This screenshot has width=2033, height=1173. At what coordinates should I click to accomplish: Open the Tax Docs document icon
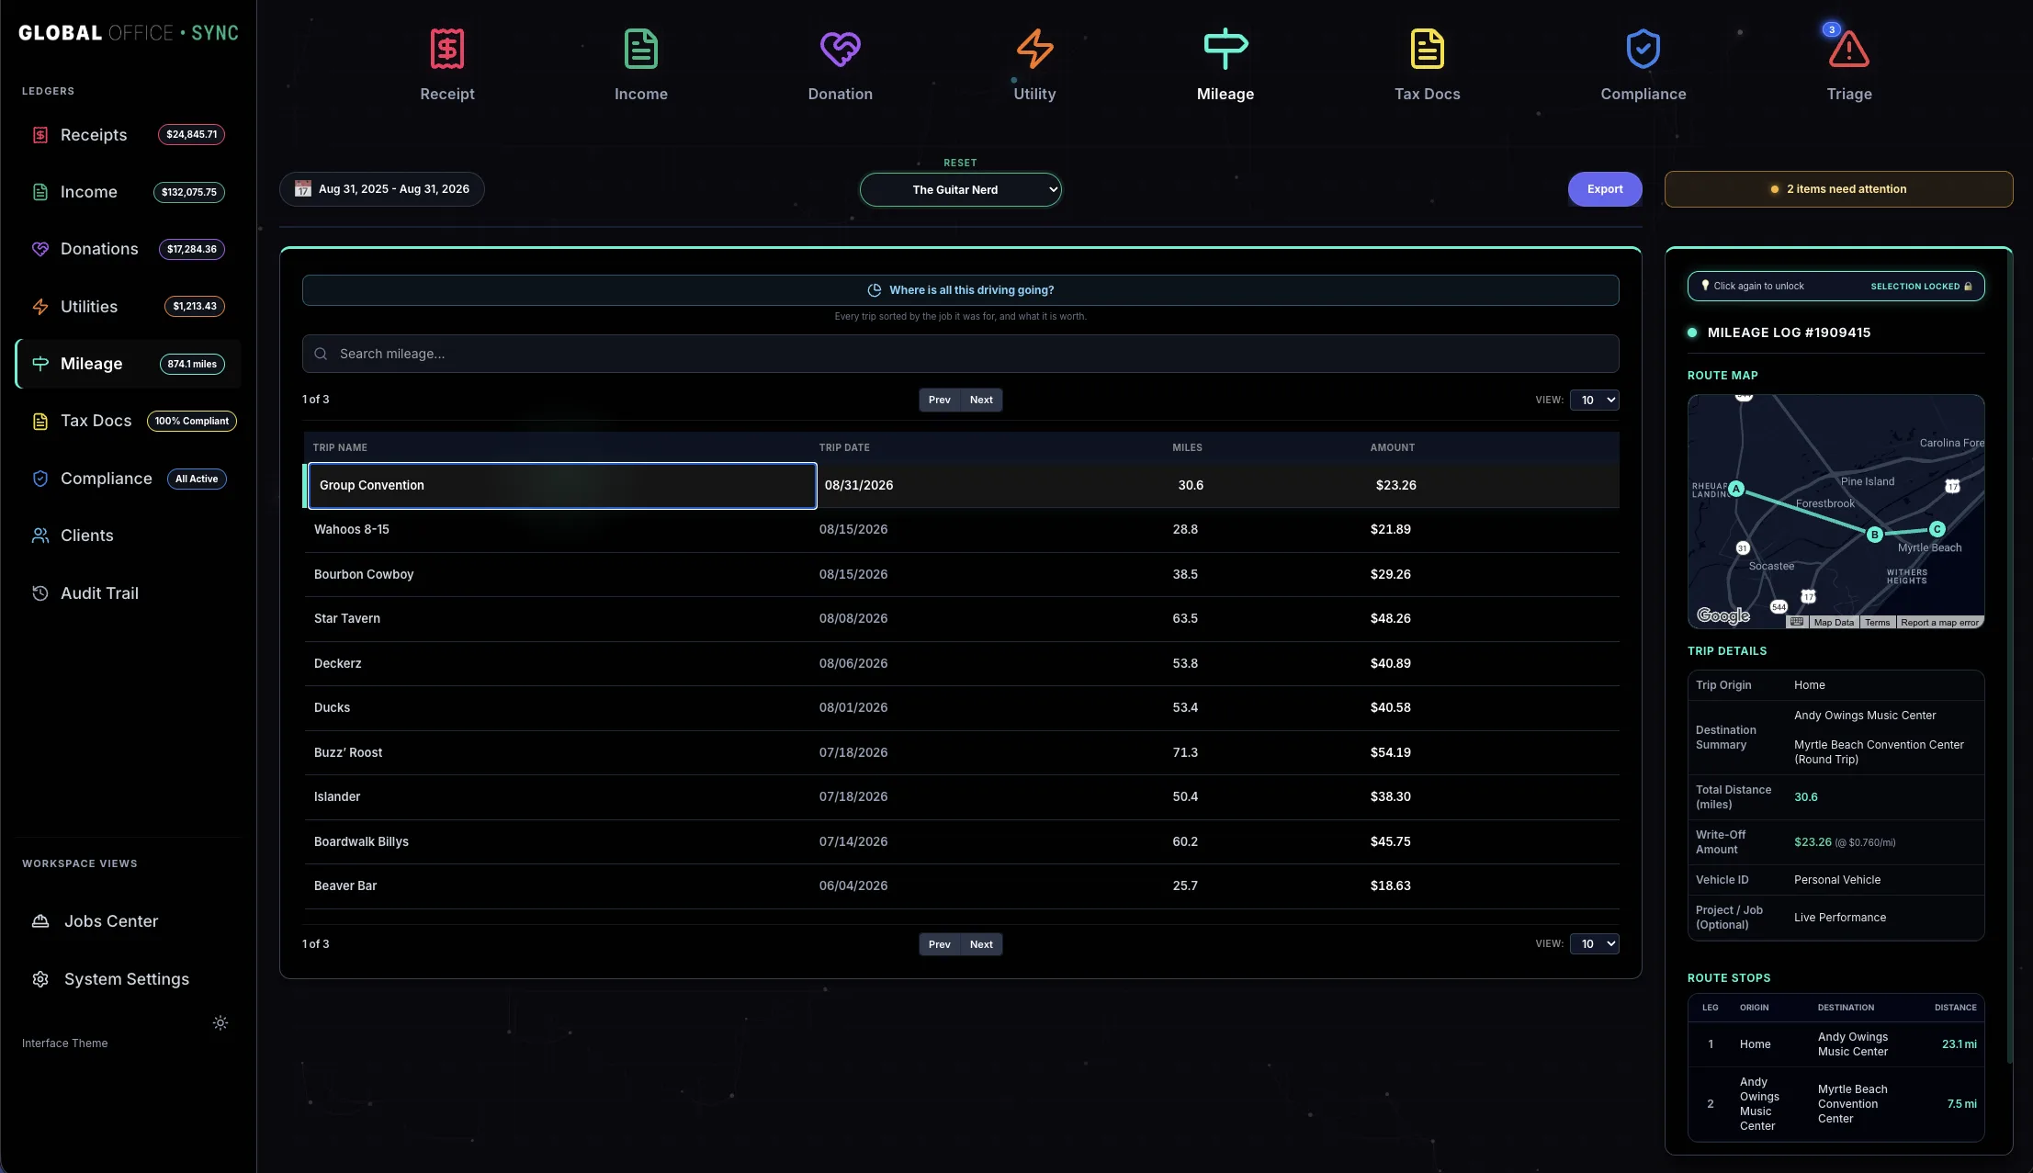(1428, 49)
